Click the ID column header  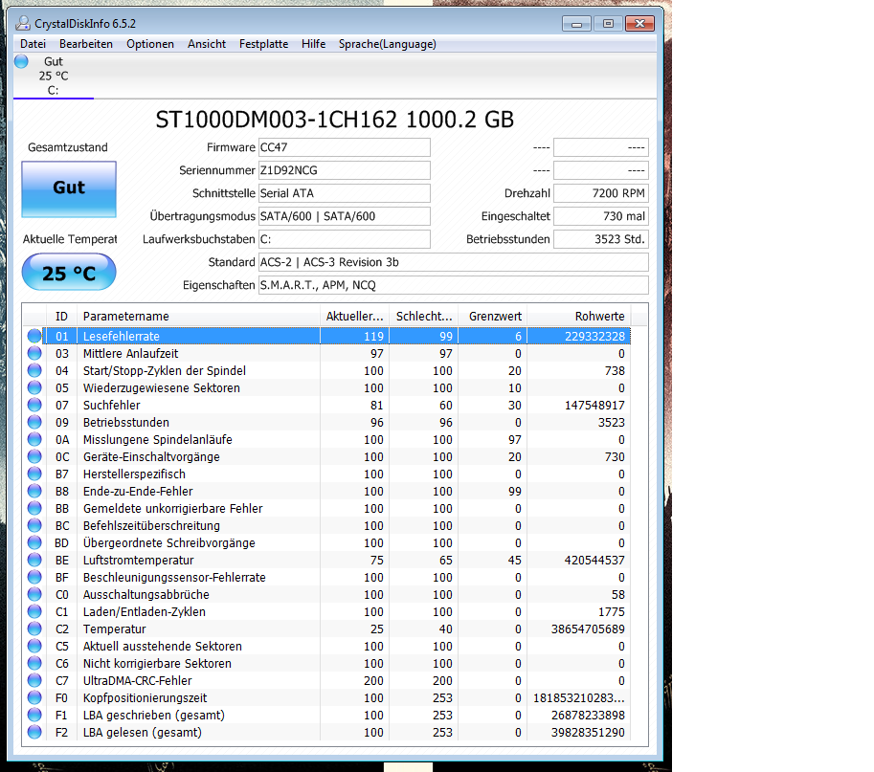[x=61, y=317]
